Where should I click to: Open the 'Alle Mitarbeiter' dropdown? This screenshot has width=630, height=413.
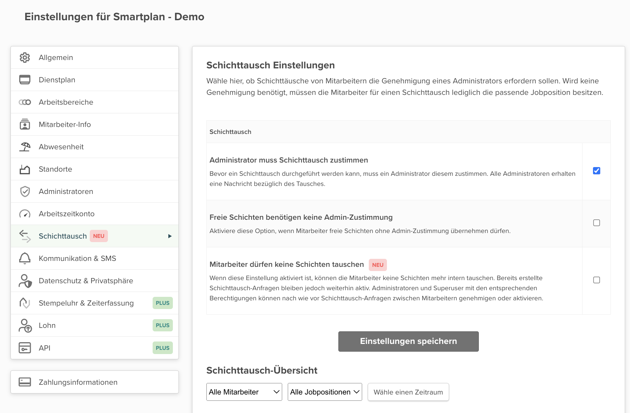pos(244,392)
